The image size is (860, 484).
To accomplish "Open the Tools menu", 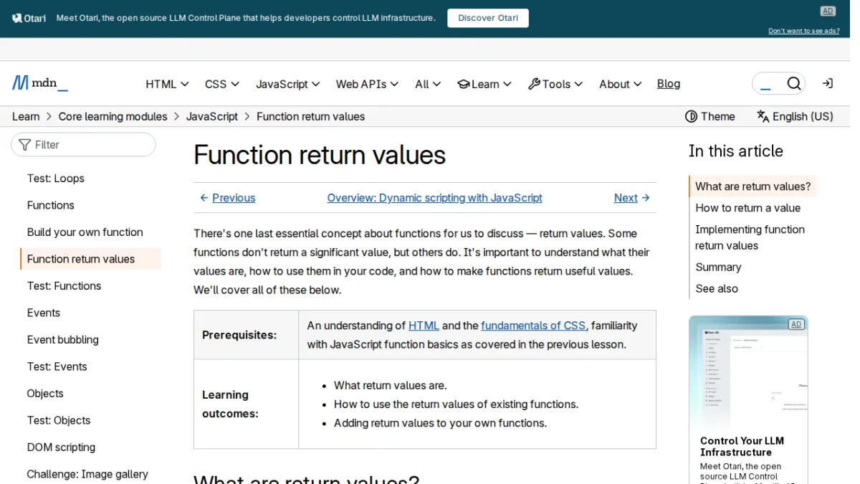I will pos(555,84).
